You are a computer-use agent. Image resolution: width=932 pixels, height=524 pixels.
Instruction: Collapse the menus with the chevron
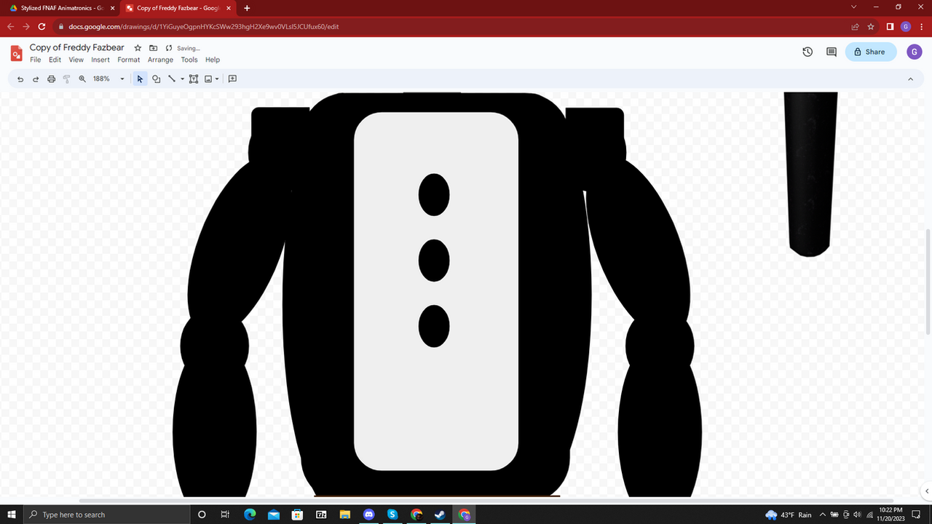pos(910,79)
